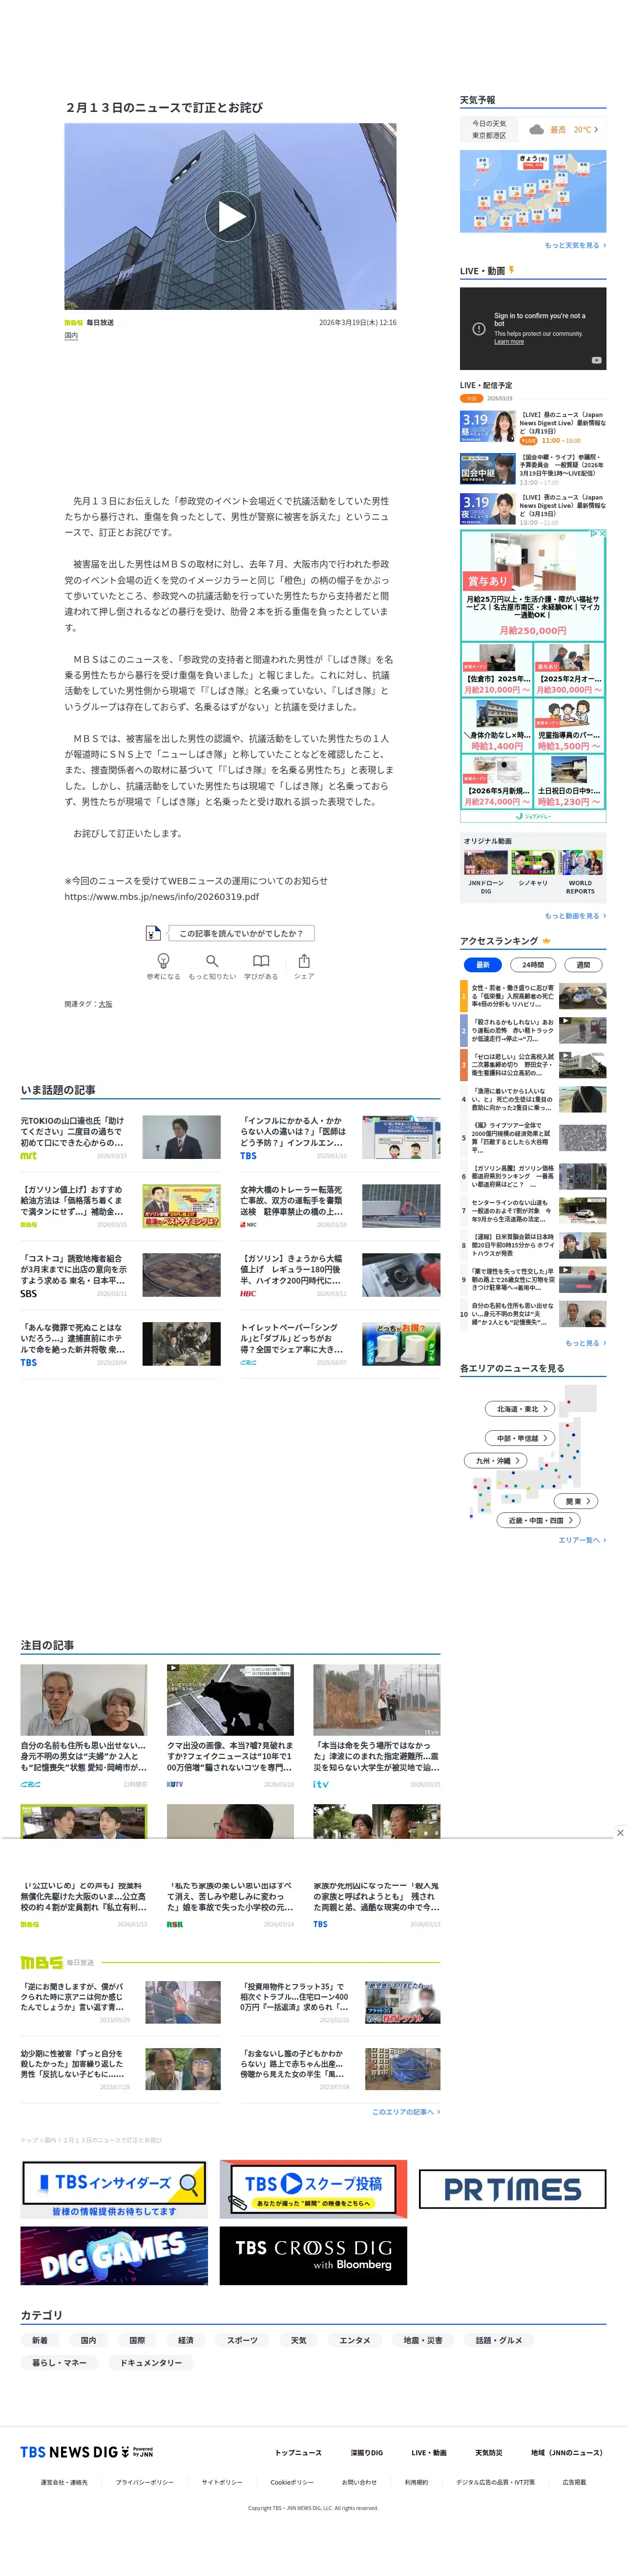
Task: Open 3.19 夜のニュース live item
Action: (x=532, y=509)
